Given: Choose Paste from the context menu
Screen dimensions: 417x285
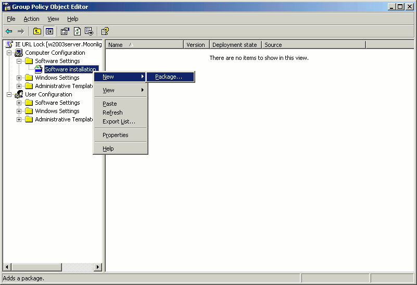Looking at the screenshot, I should click(x=120, y=104).
